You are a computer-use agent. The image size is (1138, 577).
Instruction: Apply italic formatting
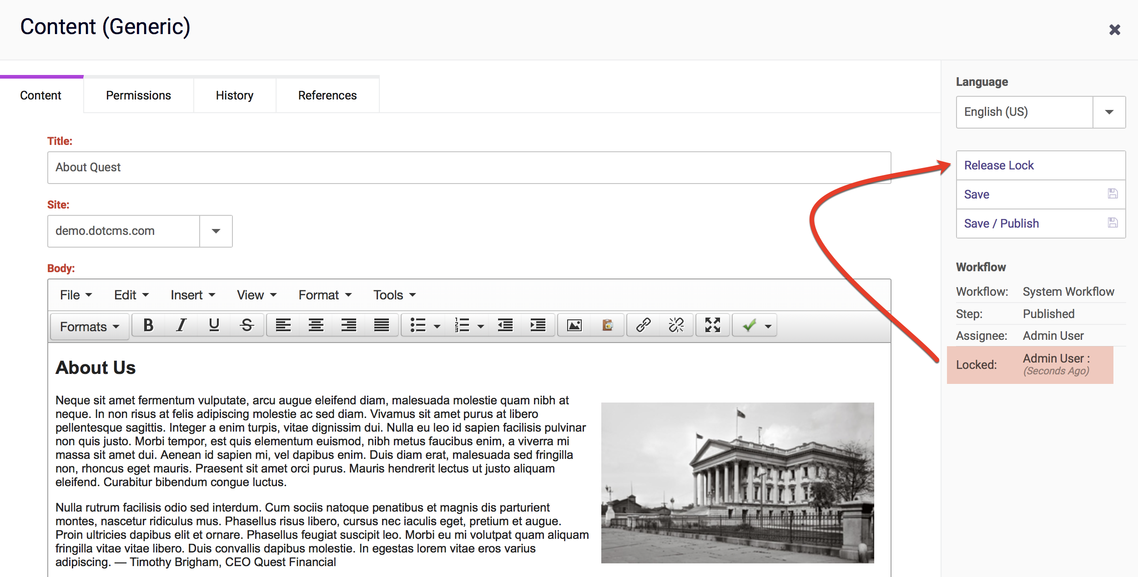click(181, 325)
